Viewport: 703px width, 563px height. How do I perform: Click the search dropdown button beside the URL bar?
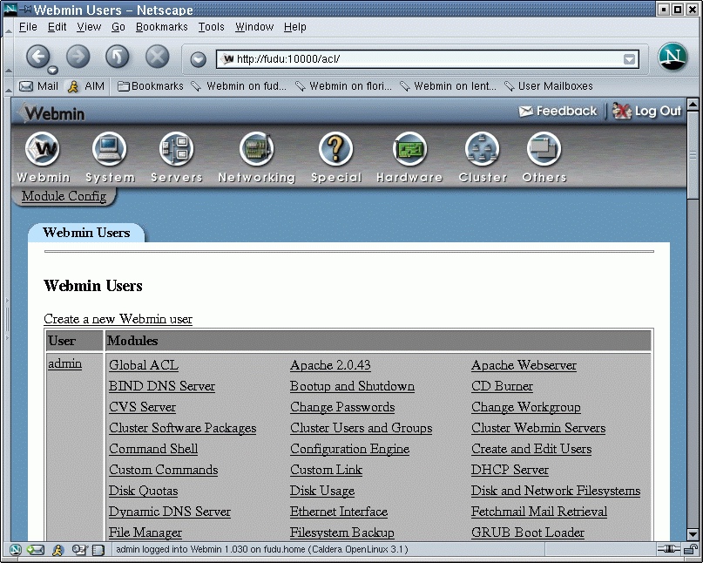point(198,59)
